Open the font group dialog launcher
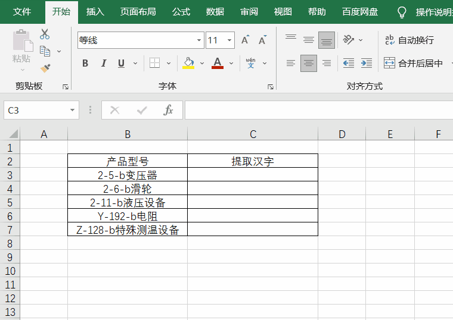 tap(271, 87)
